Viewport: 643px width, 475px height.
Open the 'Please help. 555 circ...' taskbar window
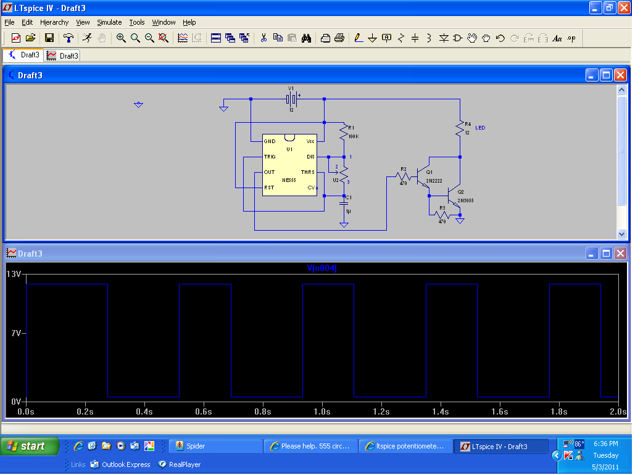click(311, 446)
